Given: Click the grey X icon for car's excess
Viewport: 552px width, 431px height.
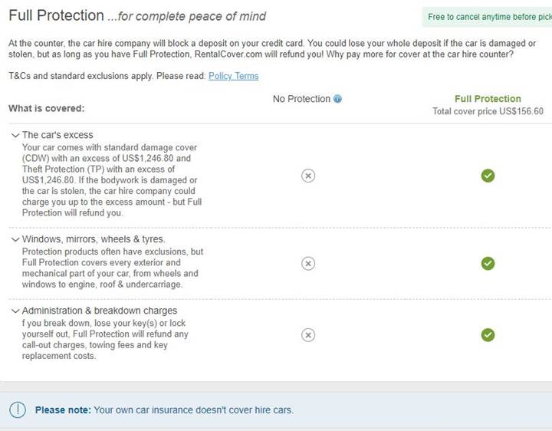Looking at the screenshot, I should (308, 176).
